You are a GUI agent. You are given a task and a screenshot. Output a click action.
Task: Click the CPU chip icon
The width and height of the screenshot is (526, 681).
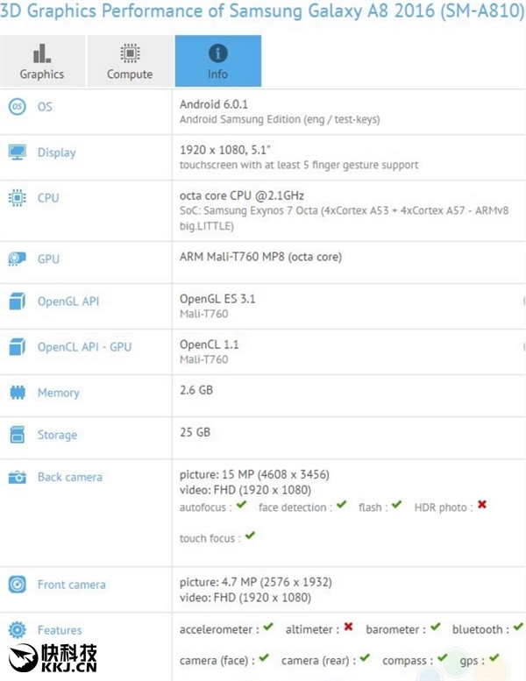coord(17,198)
